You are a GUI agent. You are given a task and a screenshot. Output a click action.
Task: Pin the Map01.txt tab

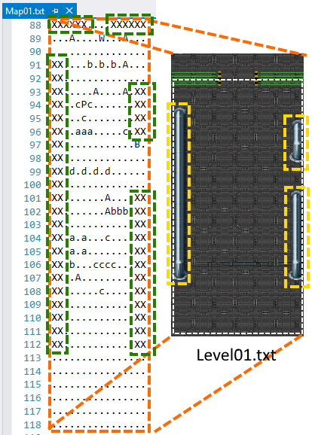tap(55, 11)
